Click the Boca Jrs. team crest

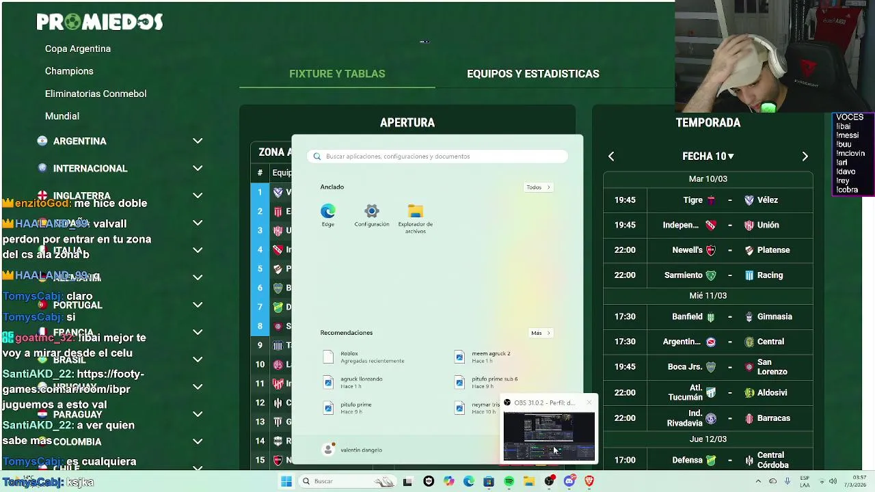pos(711,367)
